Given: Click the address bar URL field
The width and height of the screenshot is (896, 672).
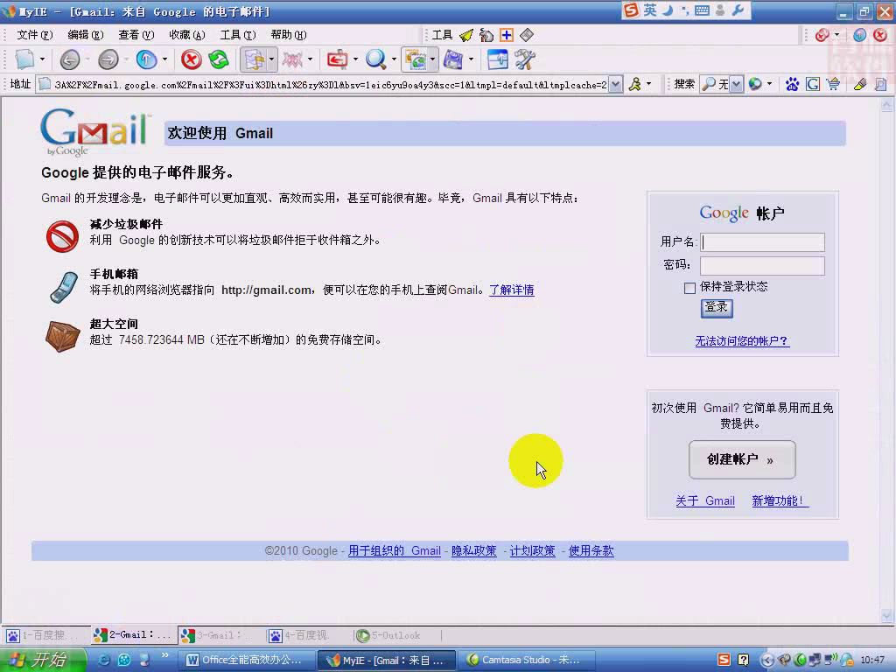Looking at the screenshot, I should [x=329, y=85].
